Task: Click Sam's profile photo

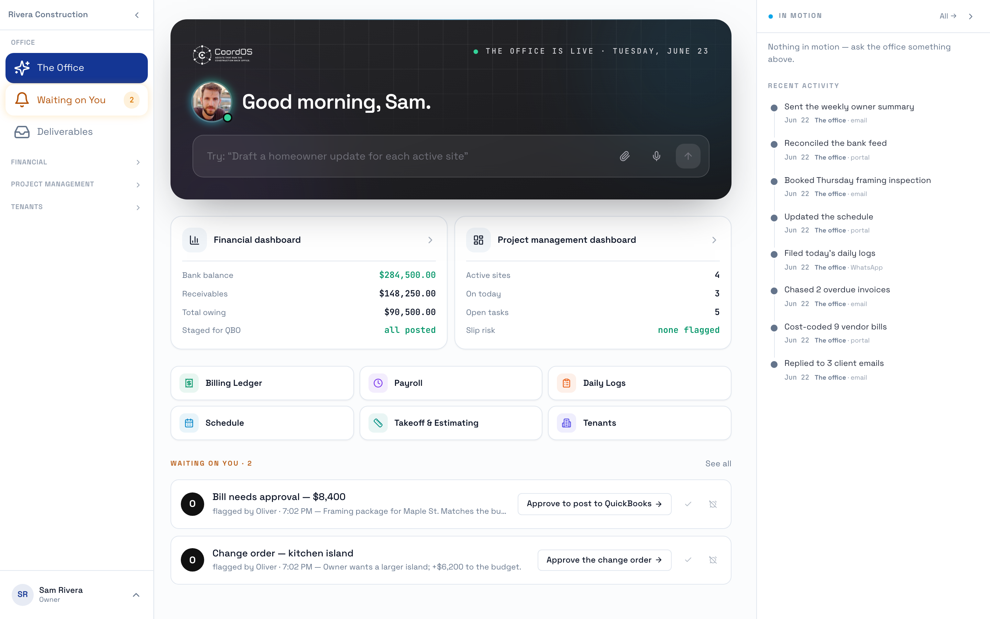Action: pos(211,101)
